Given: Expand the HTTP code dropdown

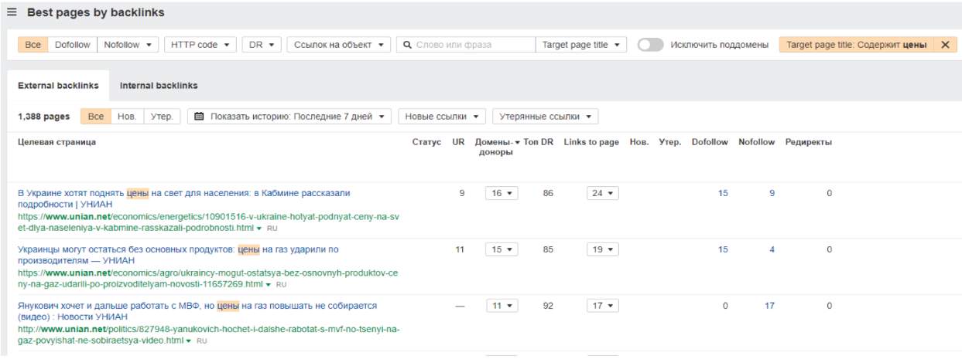Looking at the screenshot, I should point(199,45).
